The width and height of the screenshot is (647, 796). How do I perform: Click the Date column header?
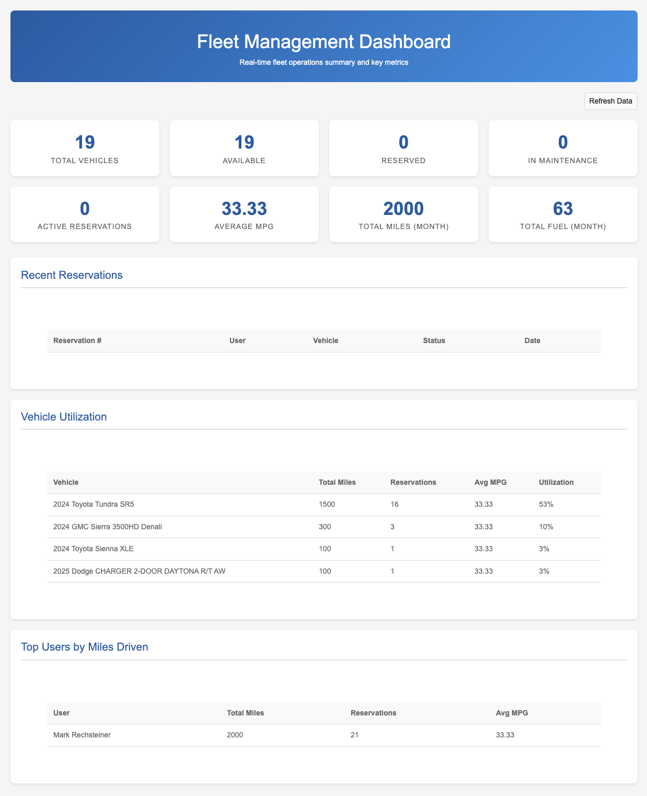point(532,340)
